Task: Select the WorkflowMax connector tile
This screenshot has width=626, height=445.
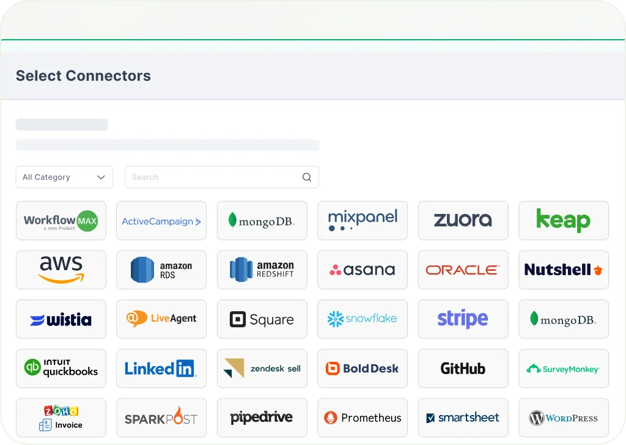Action: coord(61,221)
